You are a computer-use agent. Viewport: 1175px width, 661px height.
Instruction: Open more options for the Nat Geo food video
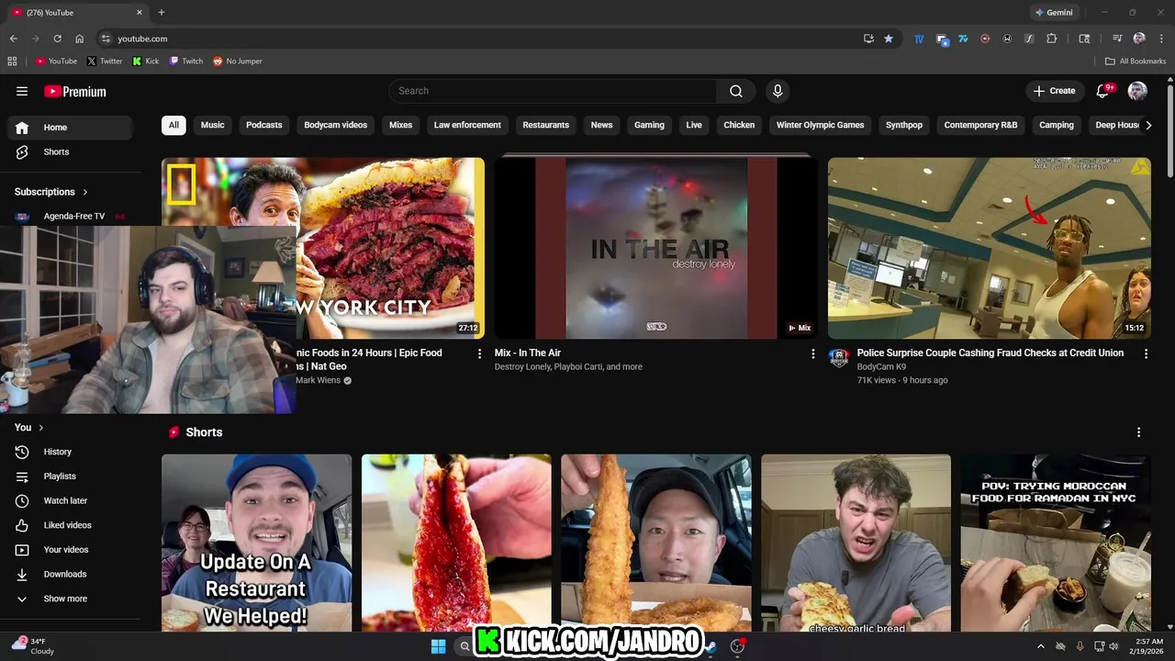click(x=479, y=353)
